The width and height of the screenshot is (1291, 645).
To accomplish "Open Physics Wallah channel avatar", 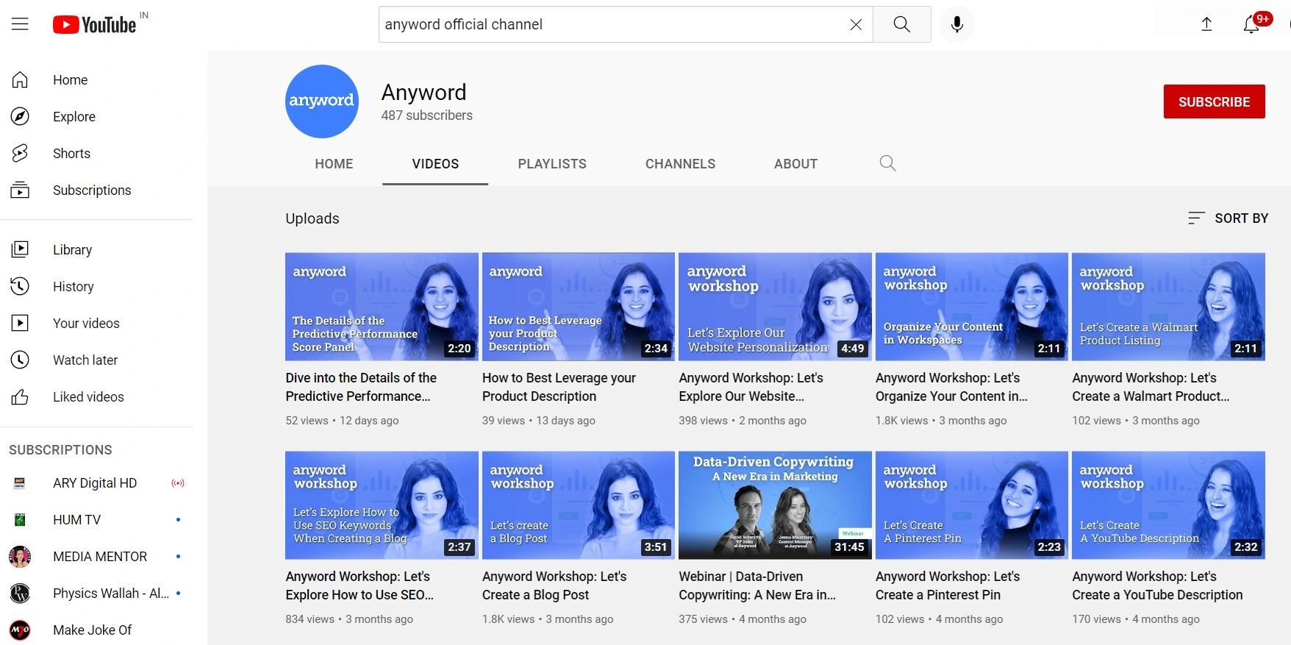I will (x=20, y=594).
